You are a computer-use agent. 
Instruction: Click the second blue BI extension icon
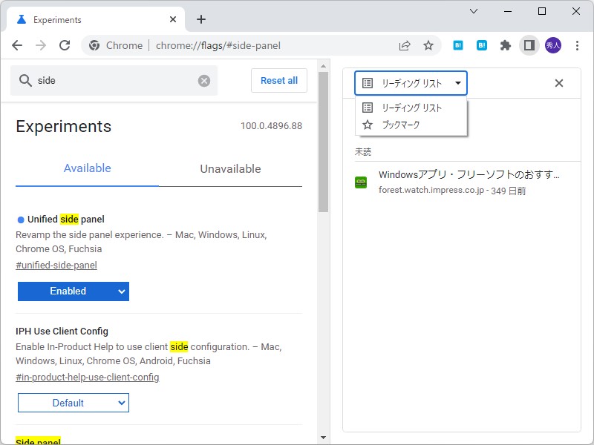481,45
